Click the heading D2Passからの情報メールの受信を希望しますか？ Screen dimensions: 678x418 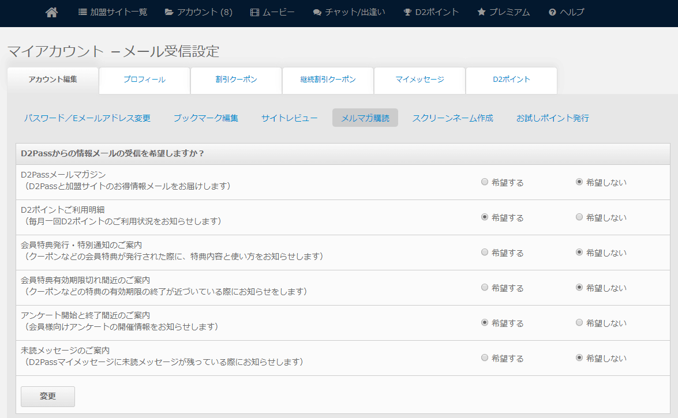coord(113,153)
